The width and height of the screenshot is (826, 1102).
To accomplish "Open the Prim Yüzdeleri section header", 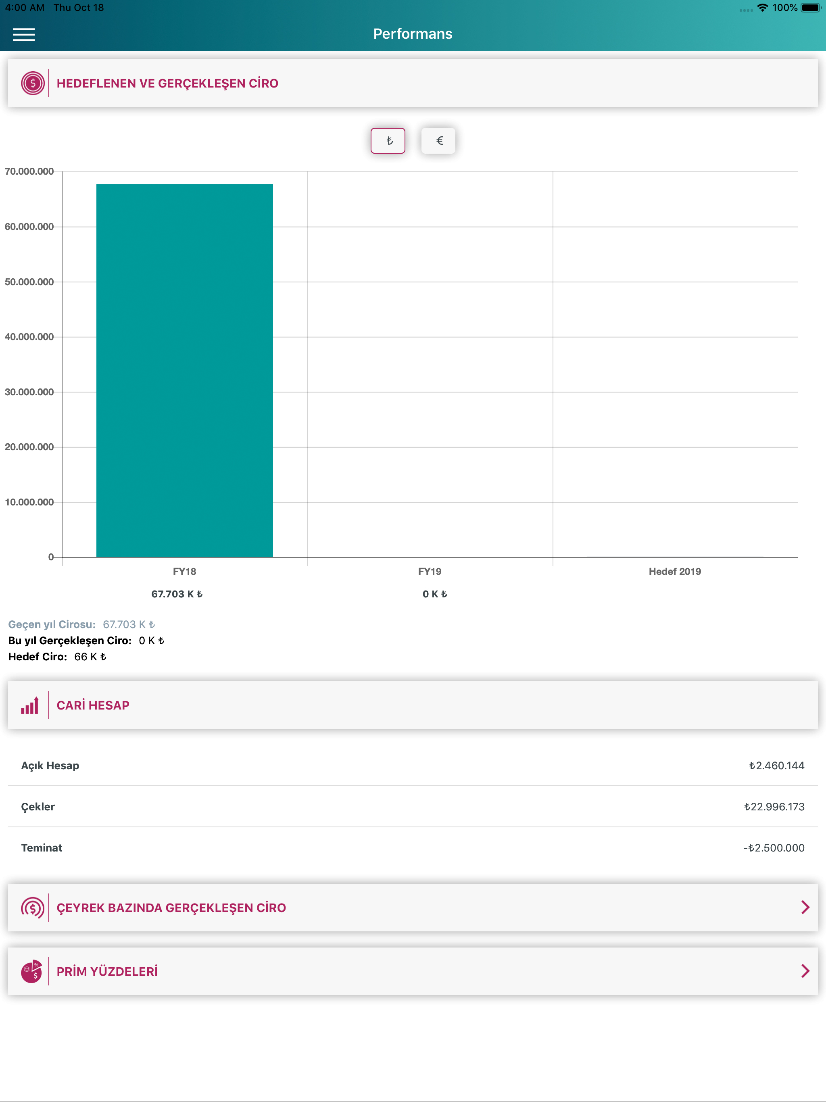I will [x=413, y=971].
